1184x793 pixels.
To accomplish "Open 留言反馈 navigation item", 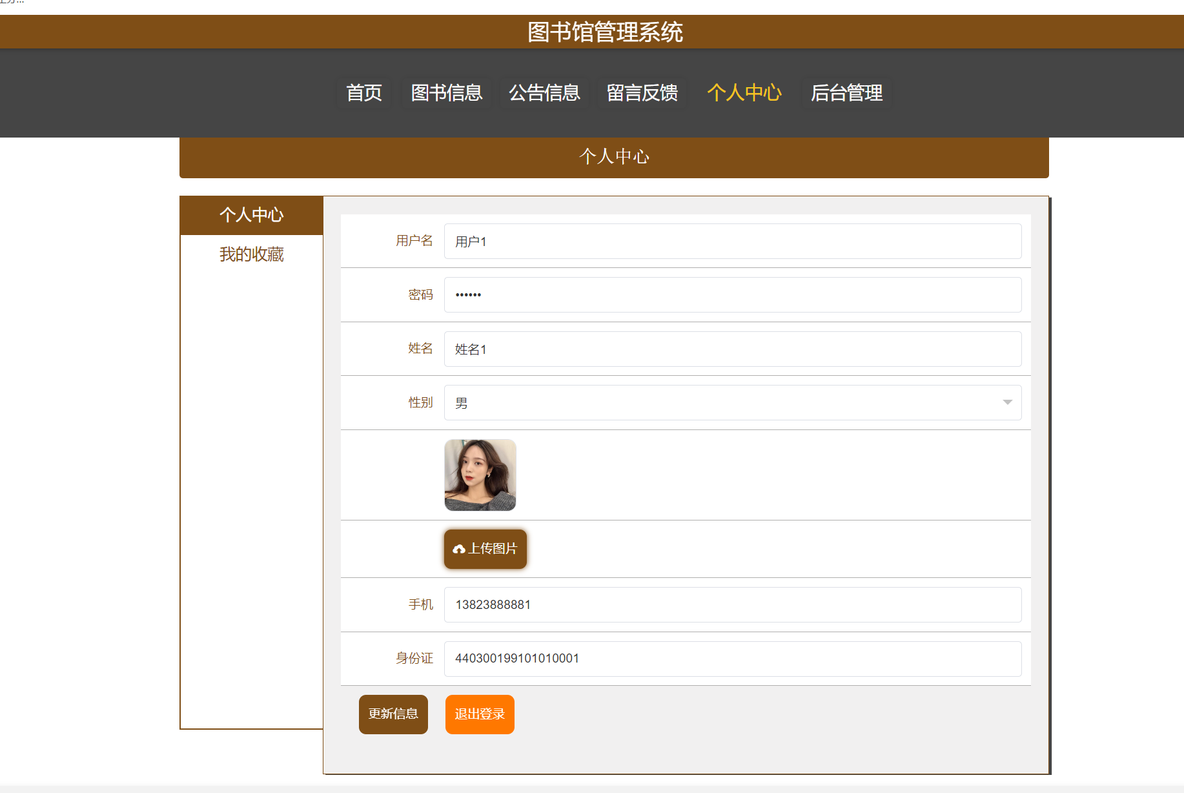I will (642, 93).
